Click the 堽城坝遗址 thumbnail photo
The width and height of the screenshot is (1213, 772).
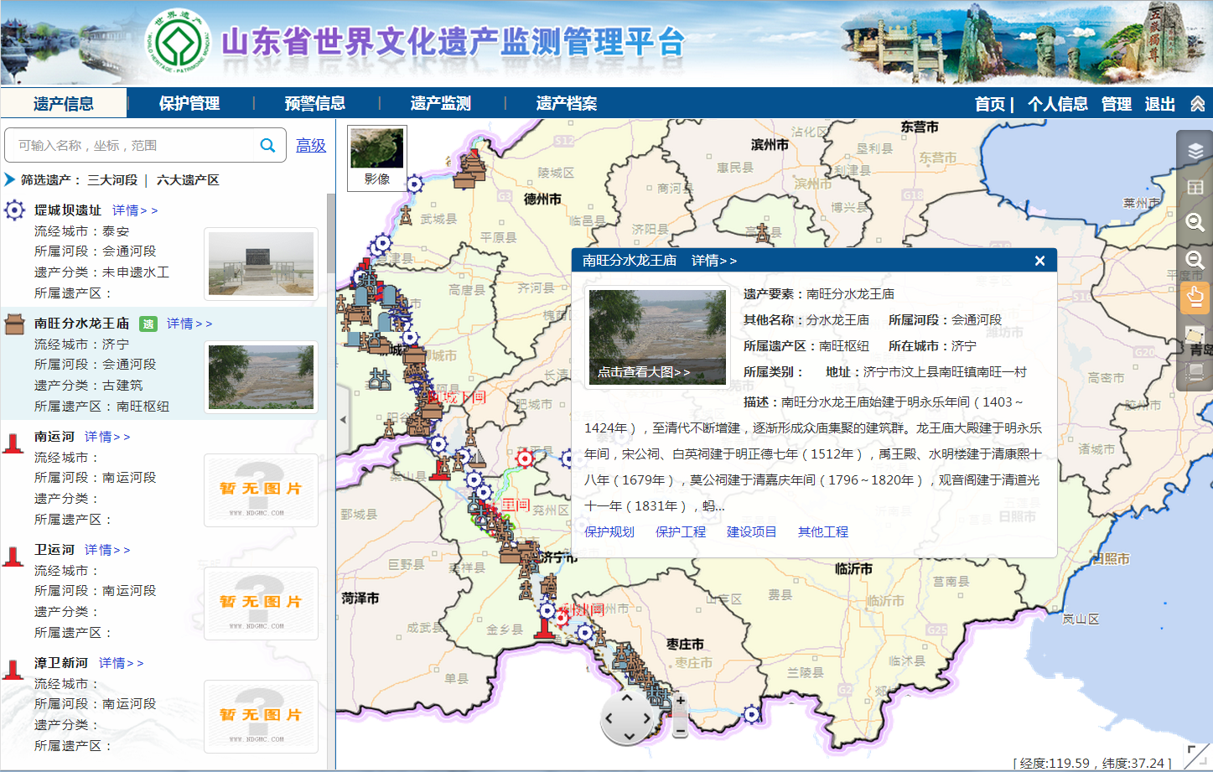261,264
